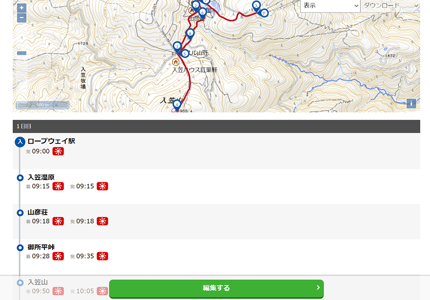Click the 500 m map scale bar
The height and width of the screenshot is (300, 430).
point(42,105)
